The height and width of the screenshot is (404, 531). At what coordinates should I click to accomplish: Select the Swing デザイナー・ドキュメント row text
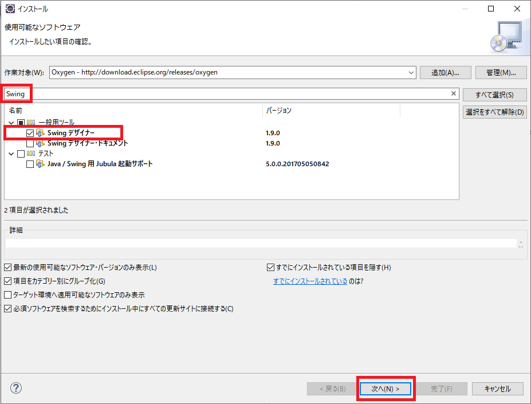[88, 143]
